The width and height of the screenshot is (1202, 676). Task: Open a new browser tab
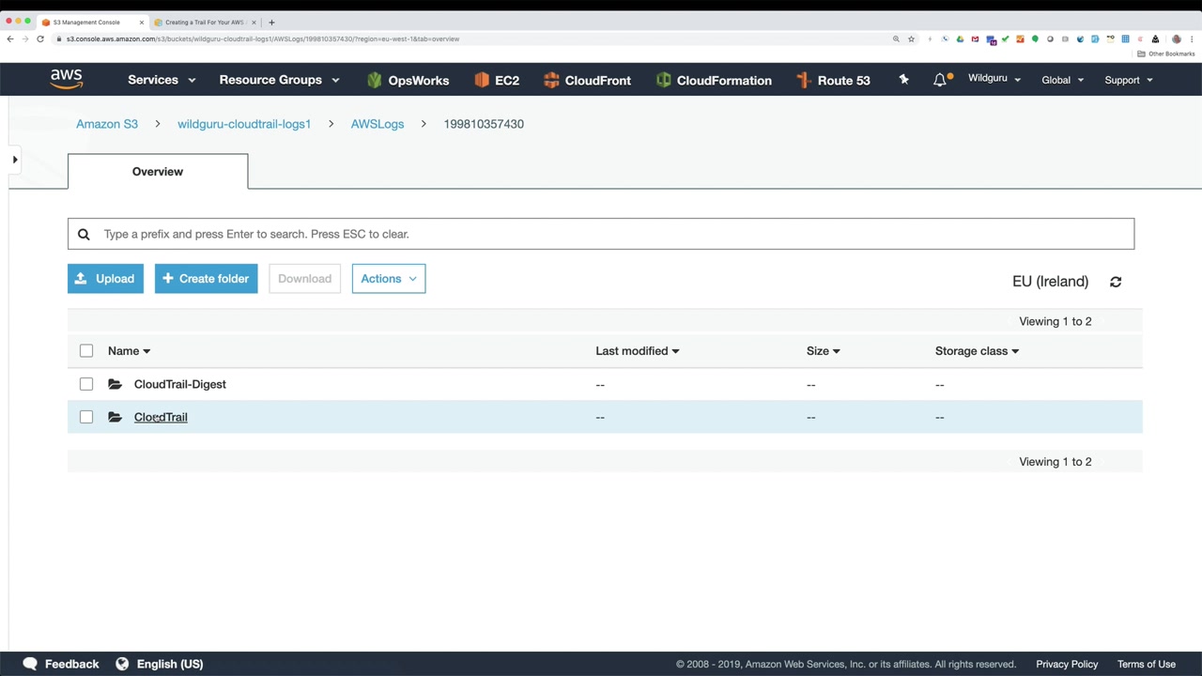coord(271,22)
